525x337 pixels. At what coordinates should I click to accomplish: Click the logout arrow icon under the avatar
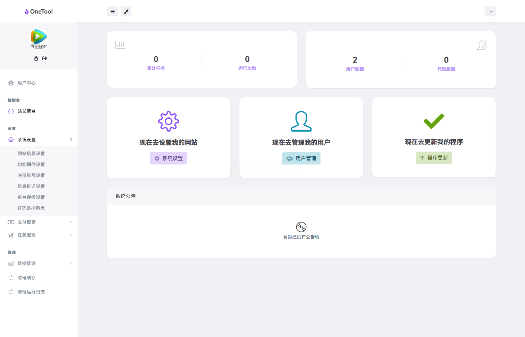point(45,58)
